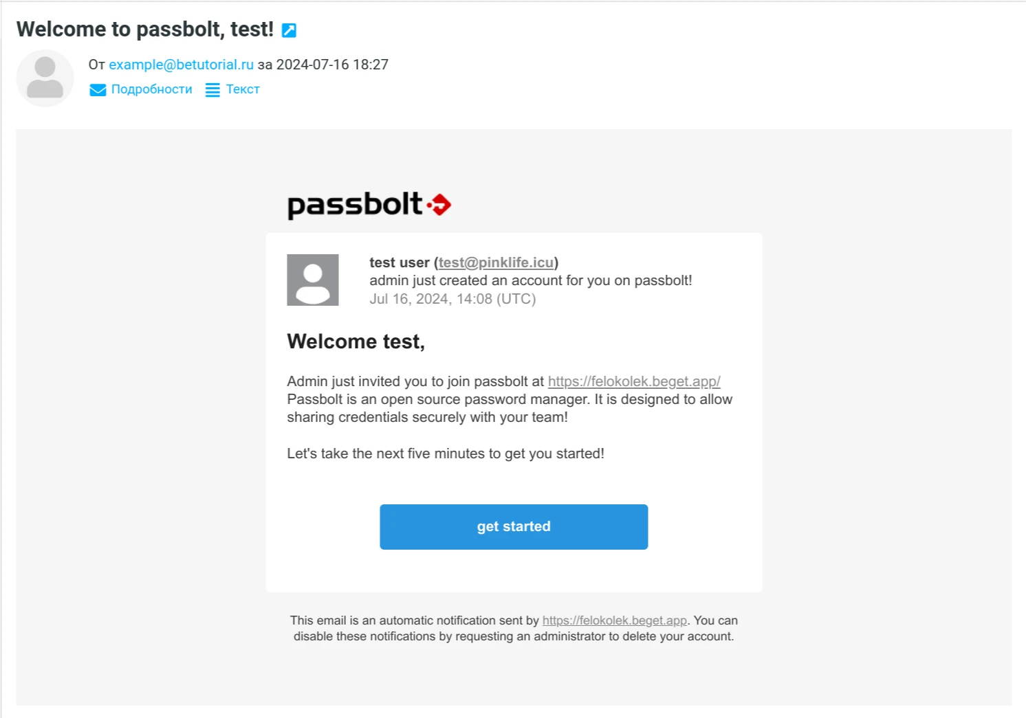Click the sender's round avatar placeholder
The image size is (1026, 718).
coord(45,78)
